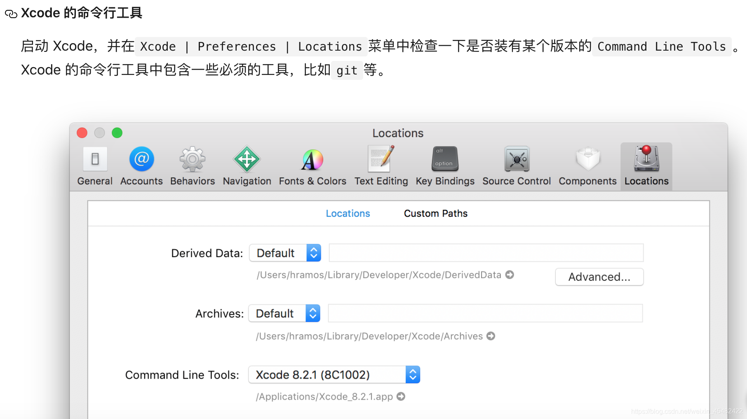Click the /Applications/Xcode_8.2.1.app path text
This screenshot has width=747, height=419.
(x=324, y=397)
